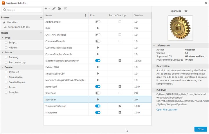Click the pencil edit icon in toolbar
209x134 pixels.
point(54,8)
